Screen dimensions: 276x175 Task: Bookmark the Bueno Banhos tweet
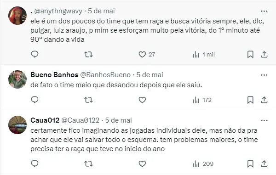tap(250, 100)
